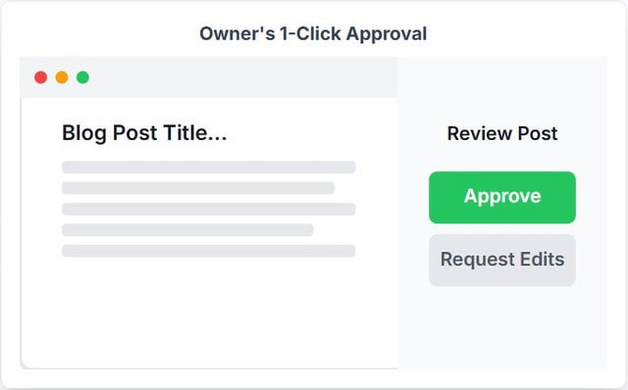Click the green Approve button
Image resolution: width=628 pixels, height=390 pixels.
[x=502, y=197]
